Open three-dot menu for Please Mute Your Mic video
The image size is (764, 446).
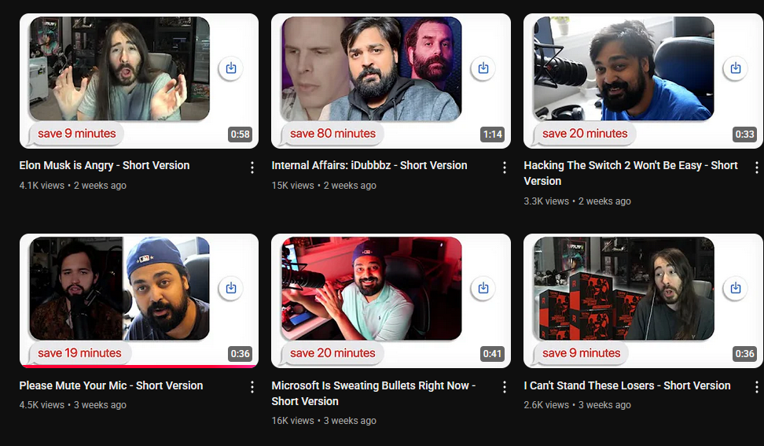tap(252, 388)
